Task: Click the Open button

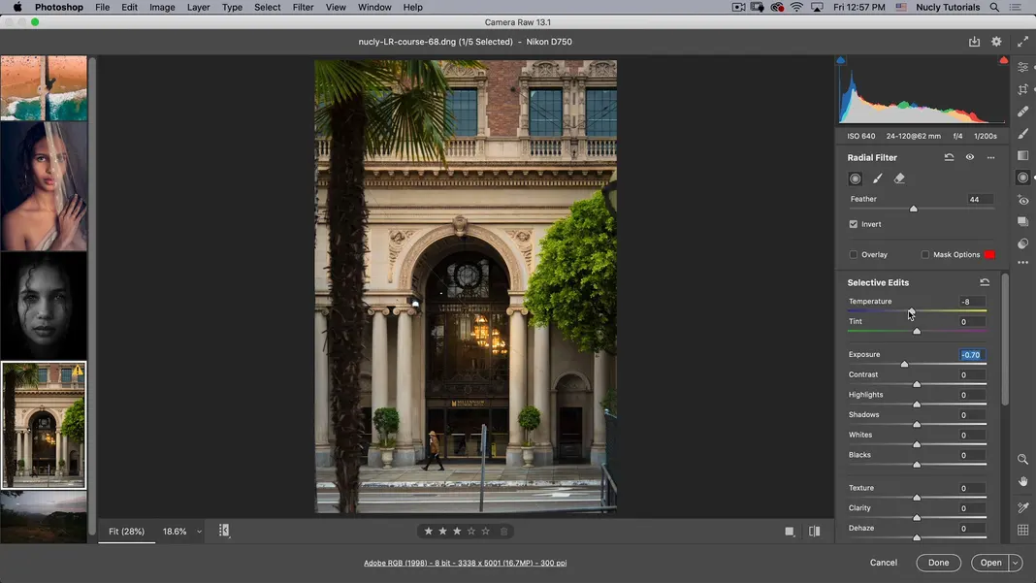Action: click(x=990, y=564)
